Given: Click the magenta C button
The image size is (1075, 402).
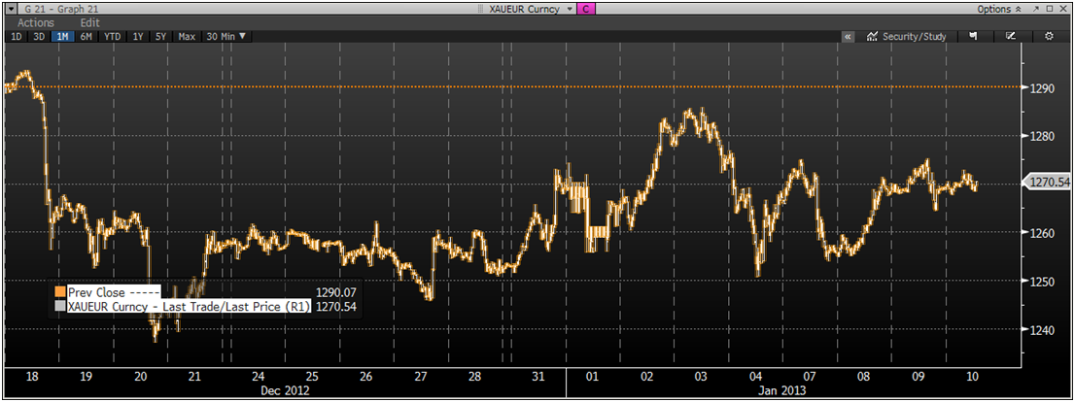Looking at the screenshot, I should (x=587, y=10).
